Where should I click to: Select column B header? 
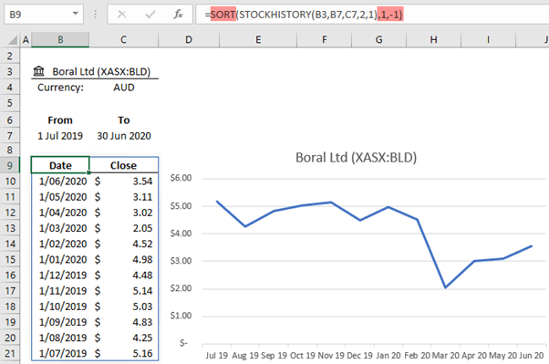tap(60, 40)
